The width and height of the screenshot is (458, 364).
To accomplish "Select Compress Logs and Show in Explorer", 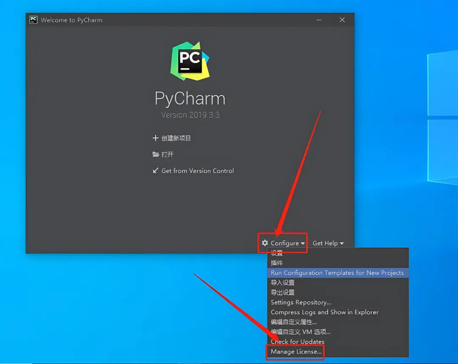I will pos(338,312).
